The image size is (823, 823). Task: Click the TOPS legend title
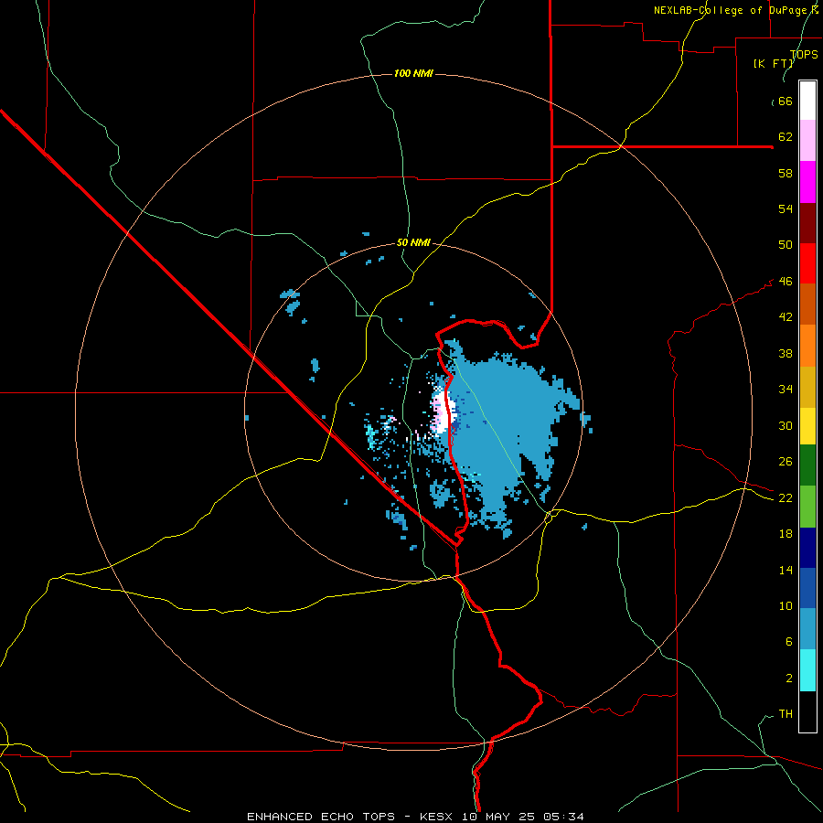(804, 55)
